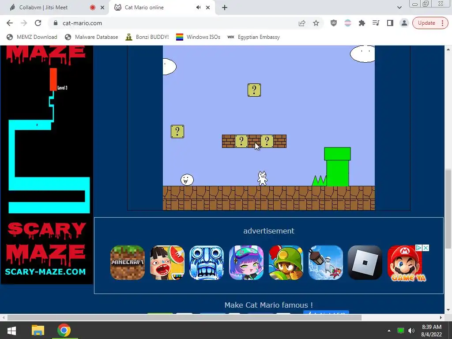Viewport: 452px width, 339px height.
Task: Open the Bloons monkey soldier game icon
Action: click(x=286, y=262)
